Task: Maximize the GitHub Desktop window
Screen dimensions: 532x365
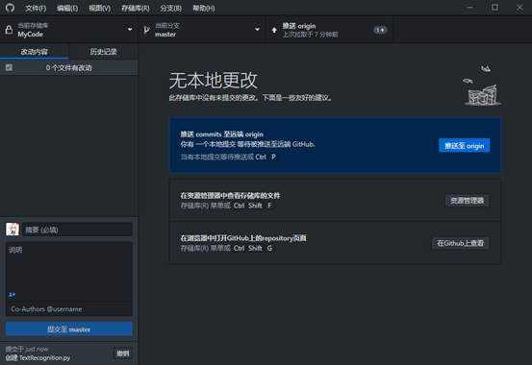Action: tap(495, 8)
